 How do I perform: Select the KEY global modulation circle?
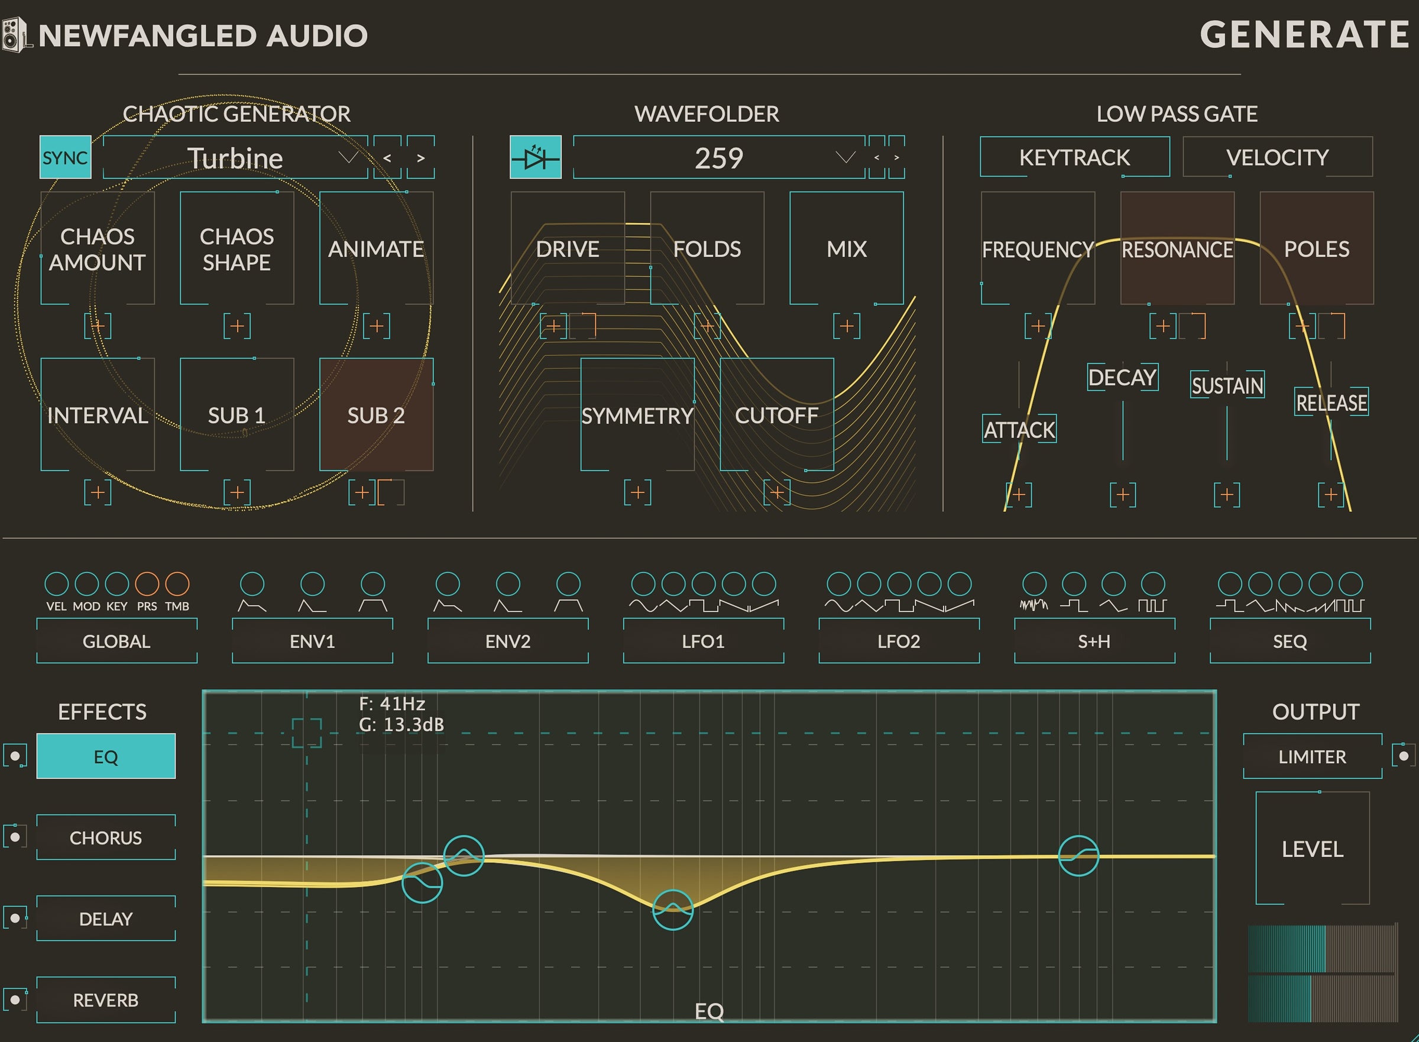pyautogui.click(x=116, y=583)
